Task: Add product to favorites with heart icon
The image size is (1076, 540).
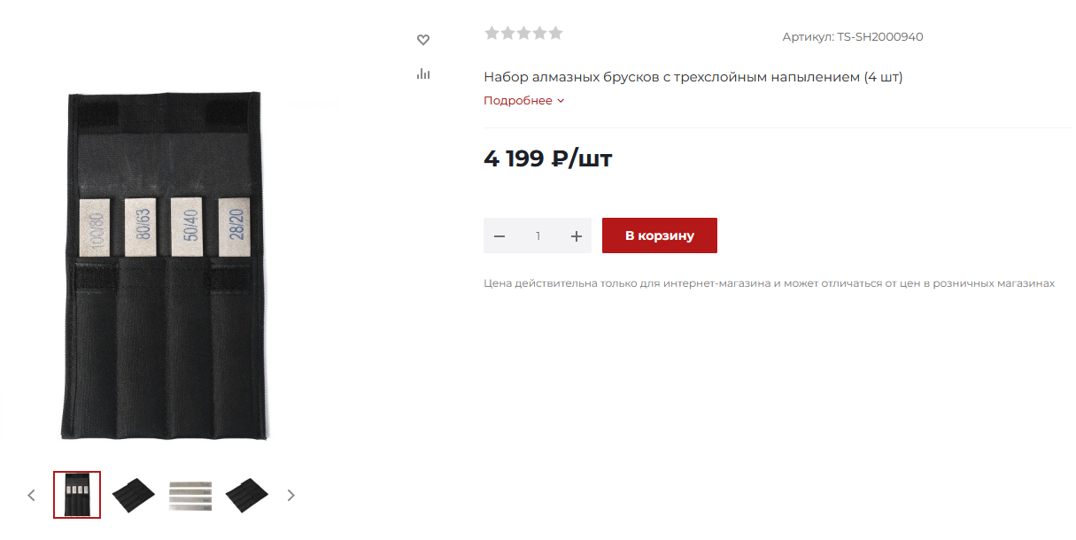Action: (x=423, y=40)
